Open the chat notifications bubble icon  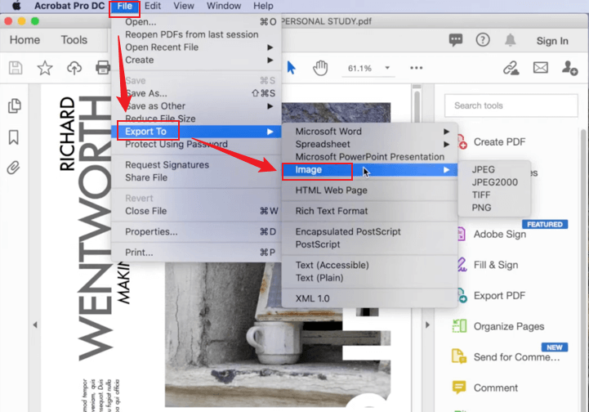click(x=456, y=40)
